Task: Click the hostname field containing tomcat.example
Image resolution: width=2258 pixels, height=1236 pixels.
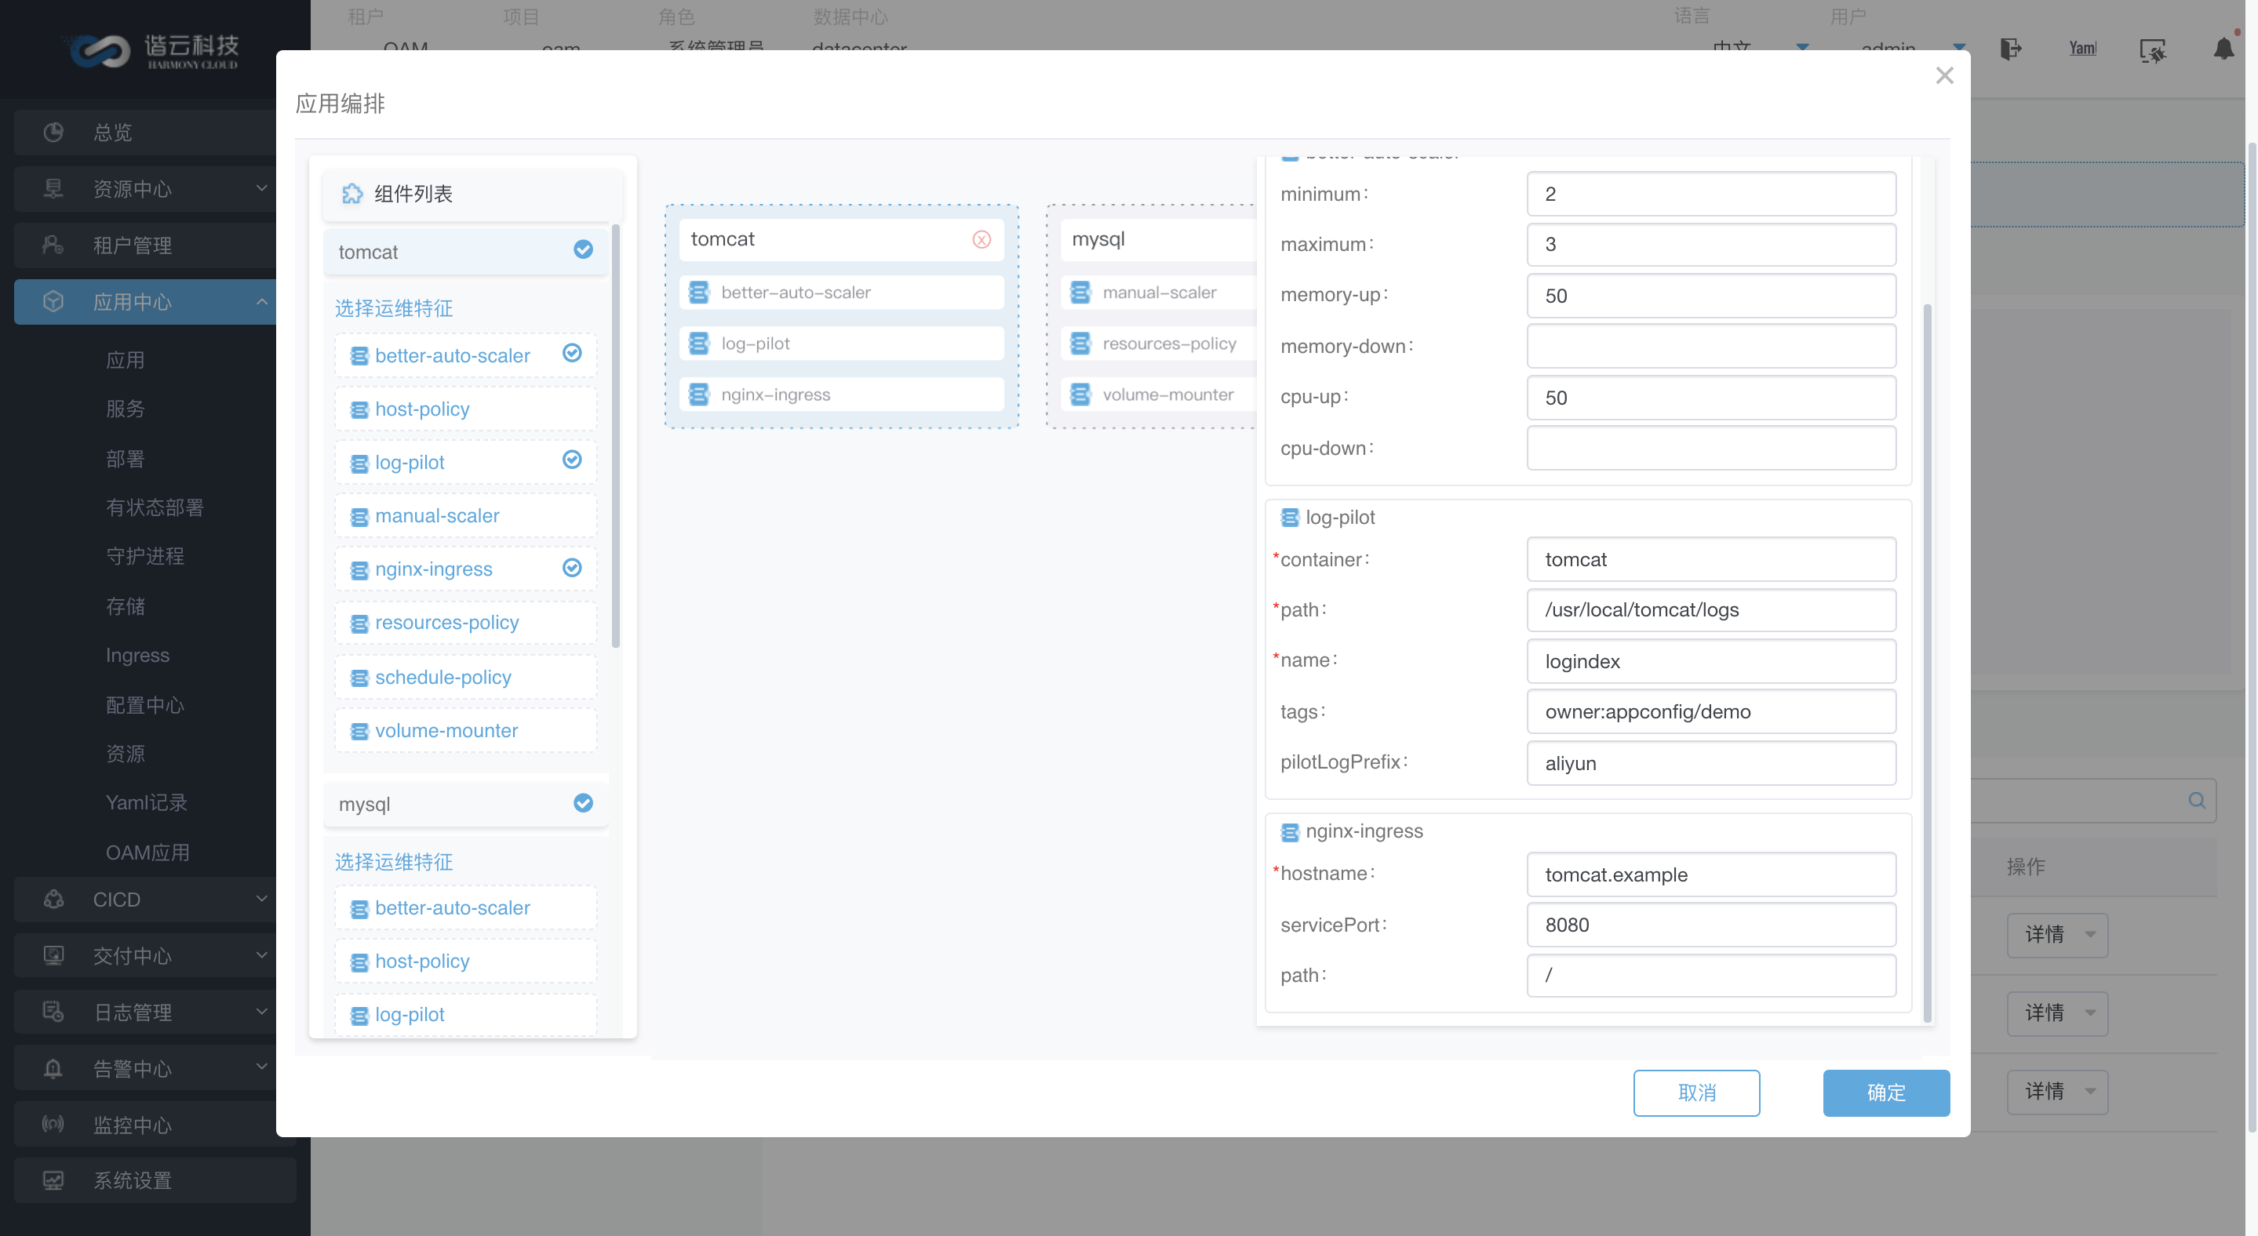Action: (1711, 874)
